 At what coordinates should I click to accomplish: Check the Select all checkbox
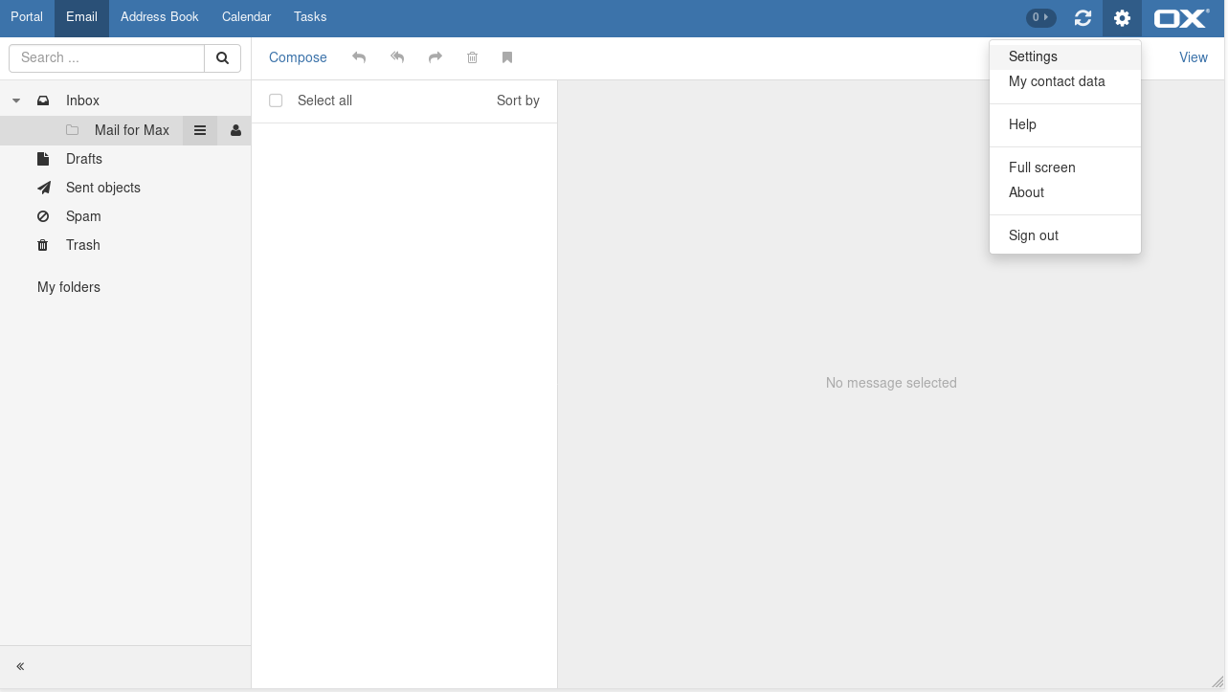click(276, 100)
